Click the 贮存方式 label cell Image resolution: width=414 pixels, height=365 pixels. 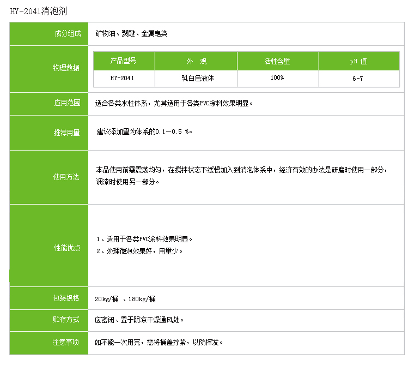pyautogui.click(x=66, y=320)
